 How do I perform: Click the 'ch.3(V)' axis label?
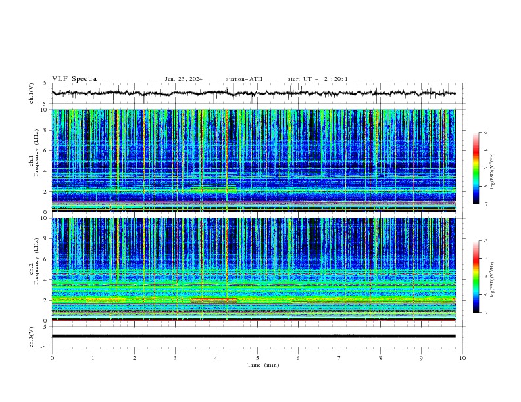[32, 337]
